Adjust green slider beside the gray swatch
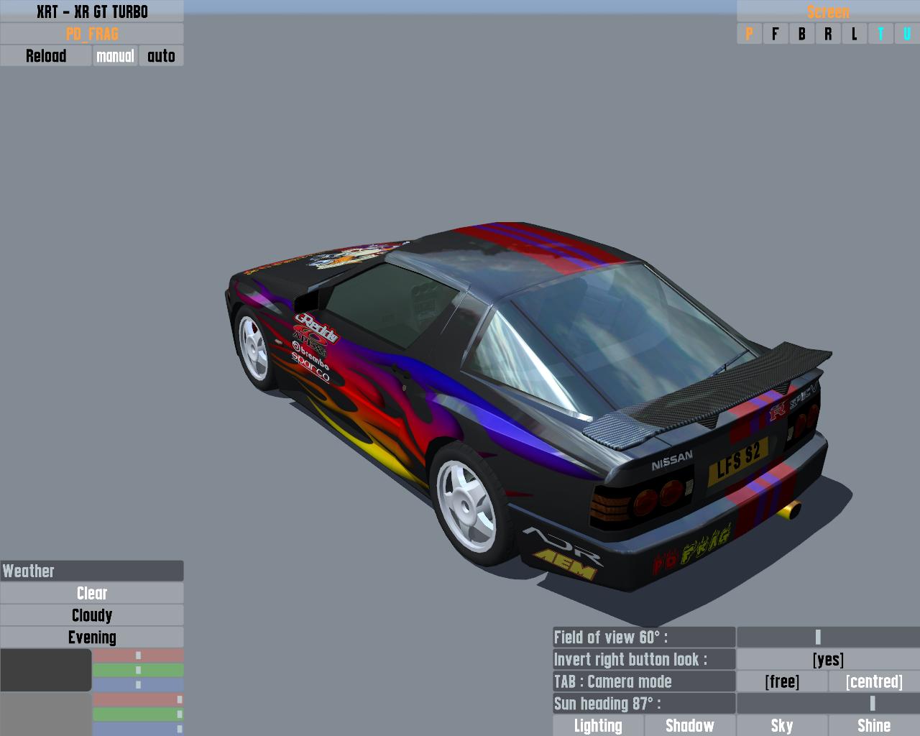This screenshot has height=736, width=920. pos(138,714)
